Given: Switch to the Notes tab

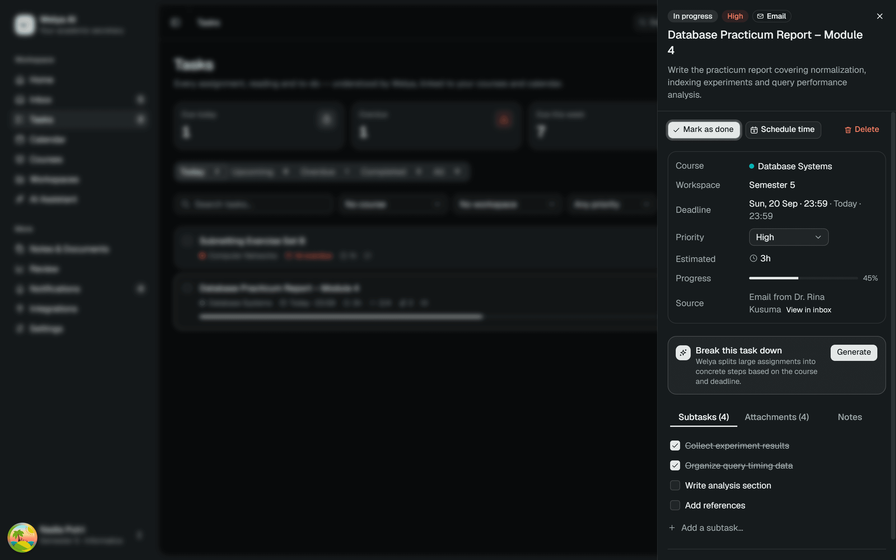Looking at the screenshot, I should coord(850,417).
